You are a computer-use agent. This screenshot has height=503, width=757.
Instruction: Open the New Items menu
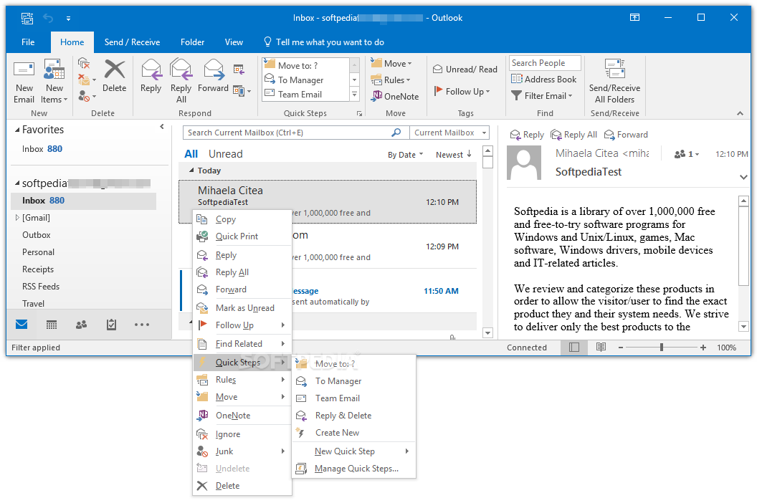point(54,82)
